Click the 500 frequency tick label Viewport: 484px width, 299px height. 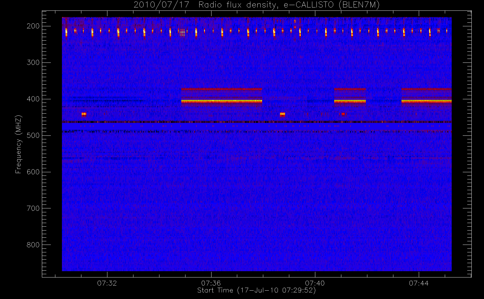click(33, 135)
